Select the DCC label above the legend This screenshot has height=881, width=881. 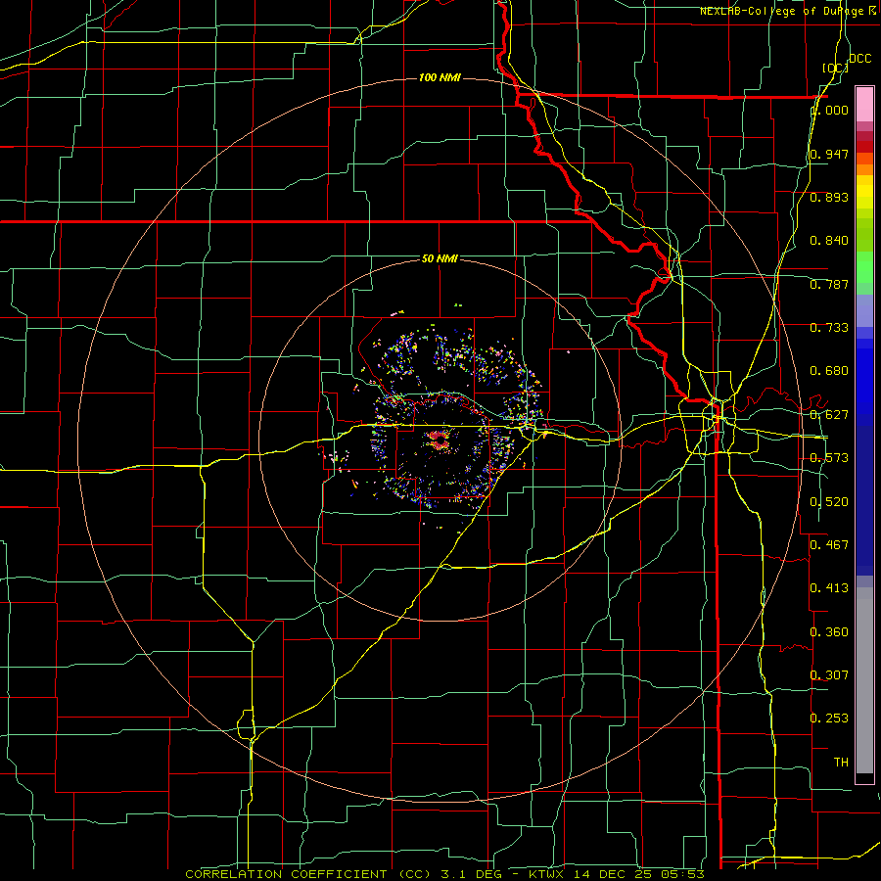pyautogui.click(x=860, y=59)
